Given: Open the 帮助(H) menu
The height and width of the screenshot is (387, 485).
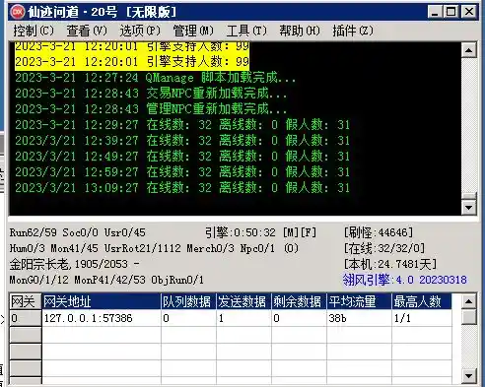Looking at the screenshot, I should click(300, 31).
